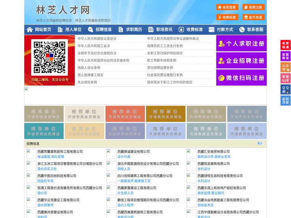Click the document icon beside 求职简历
This screenshot has height=218, width=291.
(120, 29)
